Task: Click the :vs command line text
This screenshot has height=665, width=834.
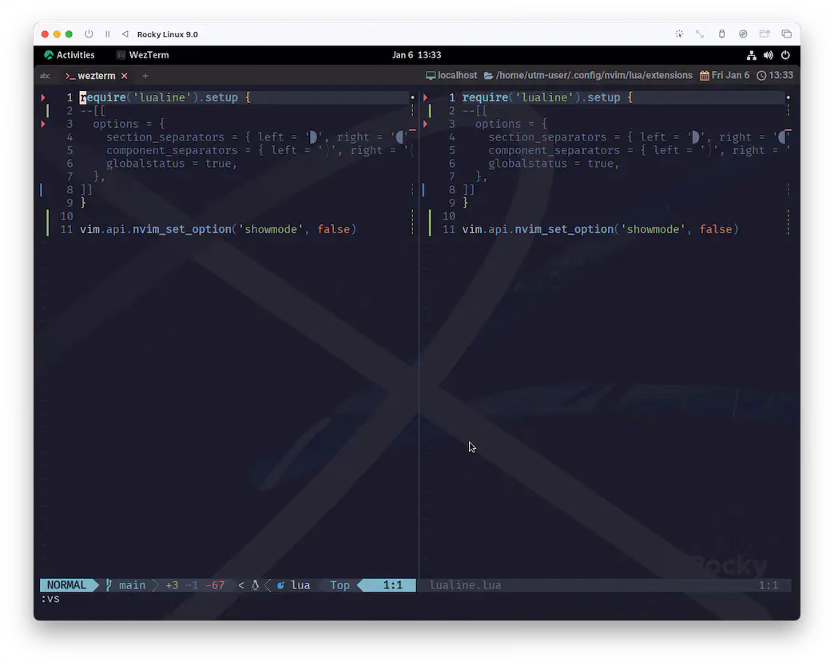Action: click(50, 599)
